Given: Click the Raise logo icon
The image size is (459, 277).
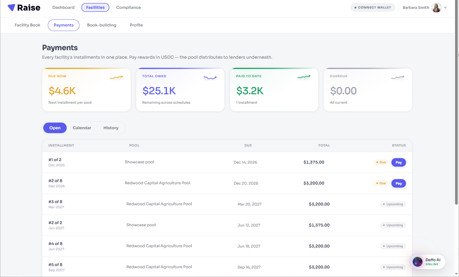Looking at the screenshot, I should pos(11,8).
